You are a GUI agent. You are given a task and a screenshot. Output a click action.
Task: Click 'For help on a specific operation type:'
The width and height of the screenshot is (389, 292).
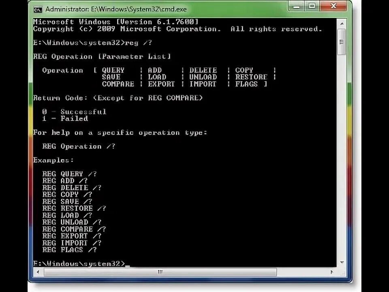tap(120, 133)
